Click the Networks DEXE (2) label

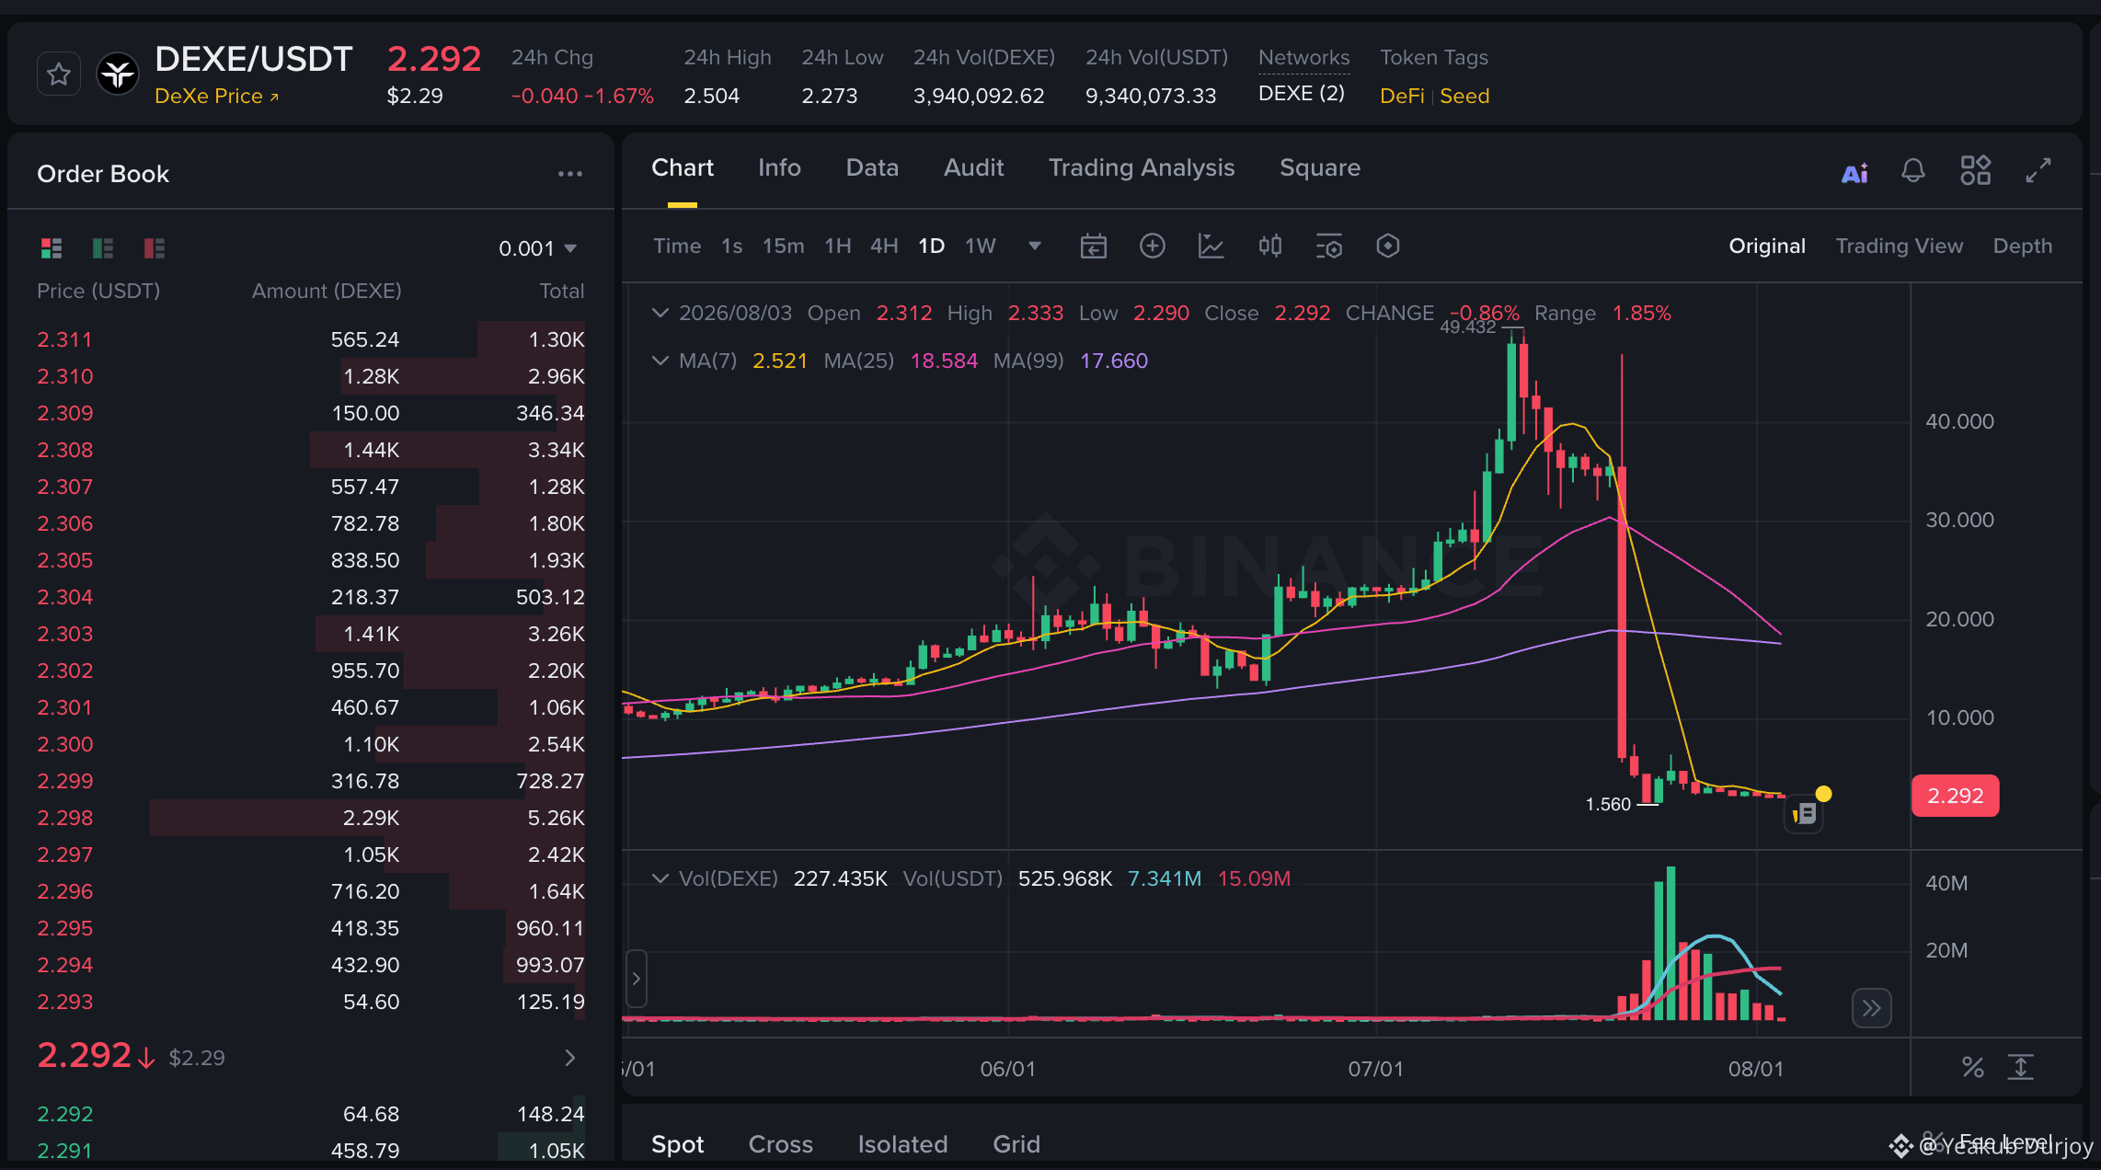1302,93
